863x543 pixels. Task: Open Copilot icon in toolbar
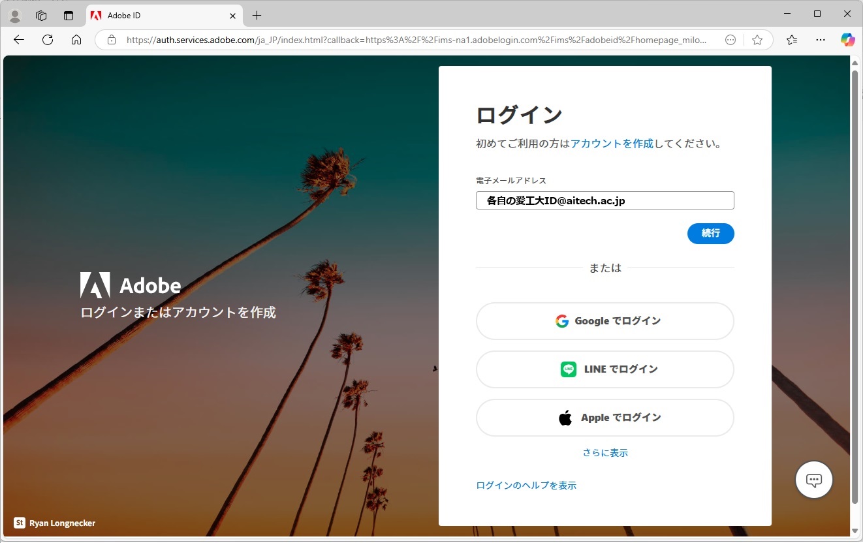click(847, 40)
